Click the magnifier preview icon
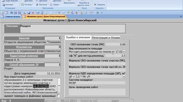 point(51,13)
